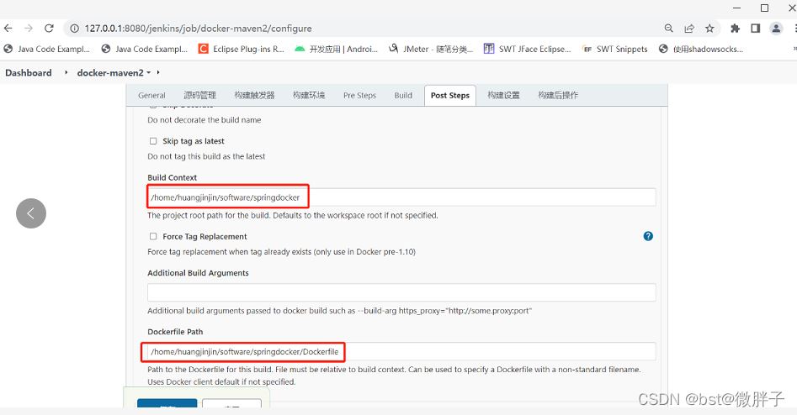Image resolution: width=797 pixels, height=415 pixels.
Task: Click the blue save button at the bottom
Action: point(167,407)
